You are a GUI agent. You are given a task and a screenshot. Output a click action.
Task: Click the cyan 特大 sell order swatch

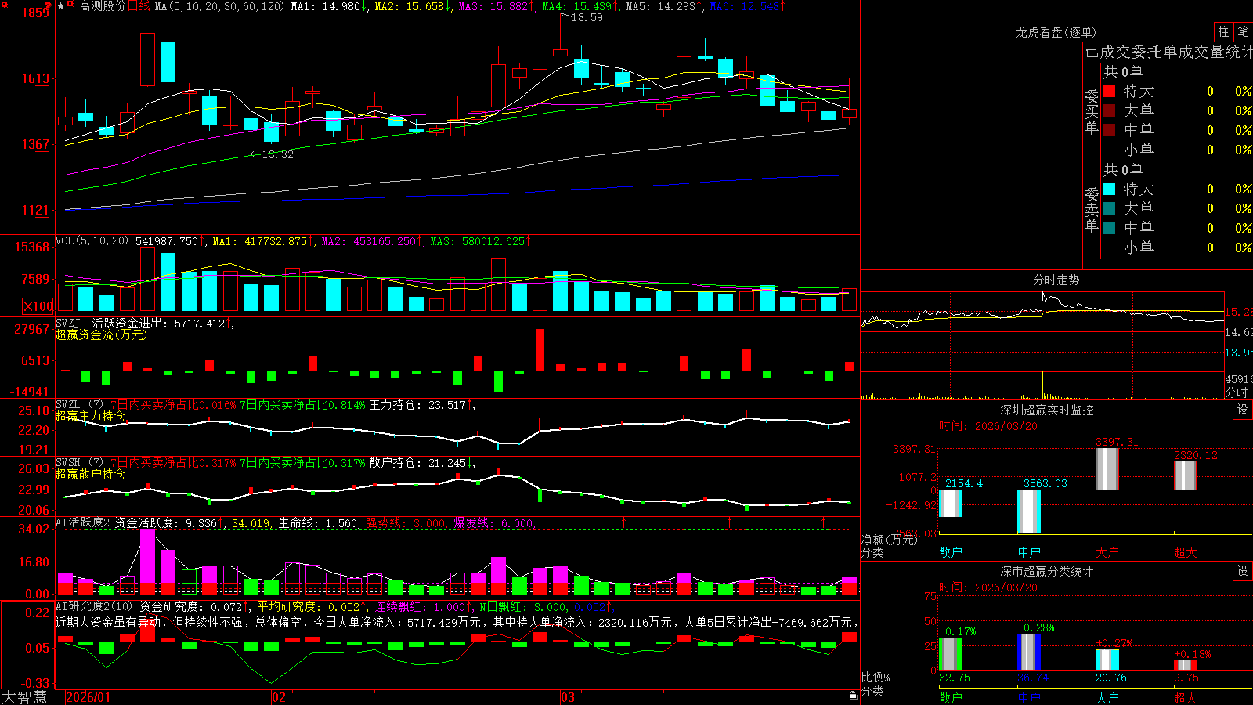click(x=1109, y=189)
